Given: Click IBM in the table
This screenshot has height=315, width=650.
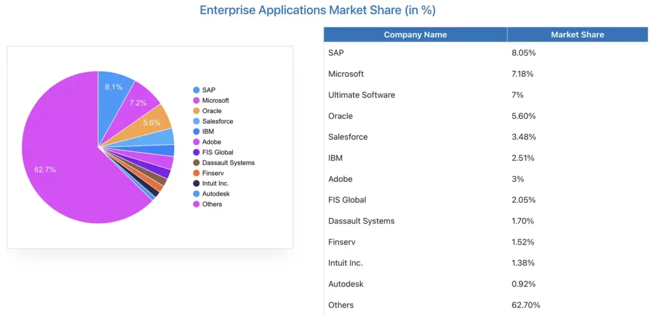Looking at the screenshot, I should point(335,158).
